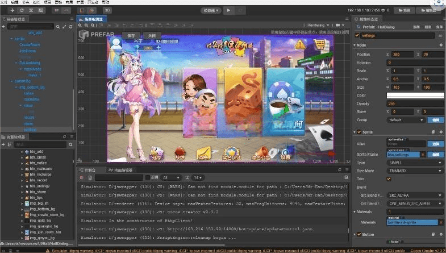Select the Rotate transform tool

(22, 10)
